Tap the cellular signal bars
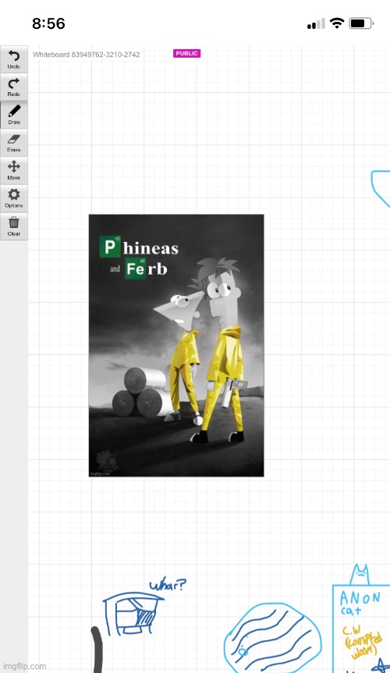The image size is (390, 673). click(316, 24)
